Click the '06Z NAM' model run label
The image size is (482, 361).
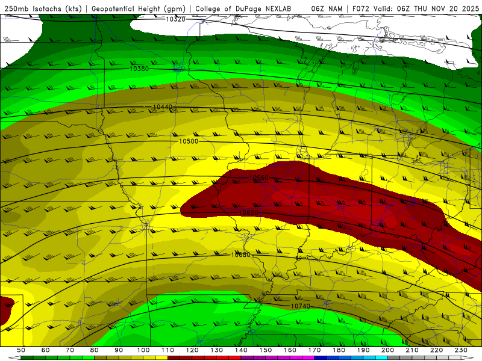327,8
